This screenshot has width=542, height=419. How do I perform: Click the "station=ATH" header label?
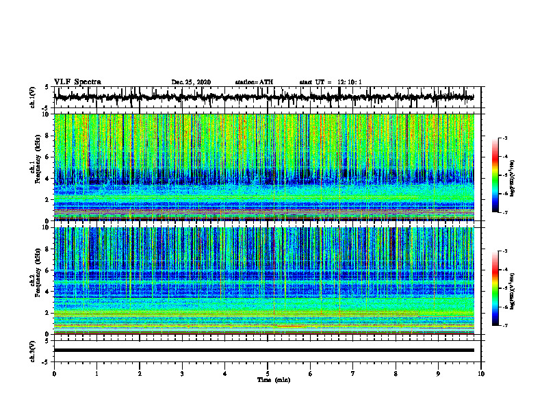click(x=254, y=82)
